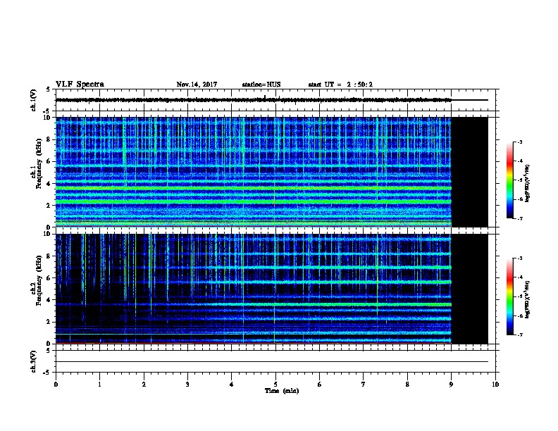
Task: Click the ch.1 waveform trace panel
Action: point(275,100)
